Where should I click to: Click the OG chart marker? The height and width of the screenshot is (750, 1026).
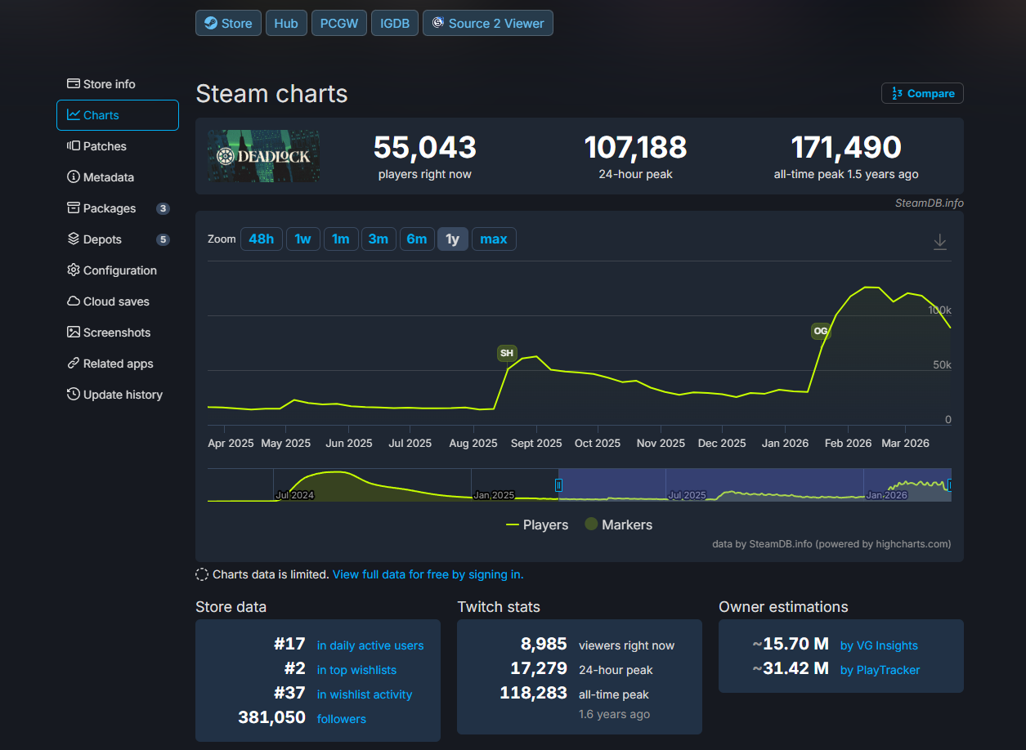[820, 331]
